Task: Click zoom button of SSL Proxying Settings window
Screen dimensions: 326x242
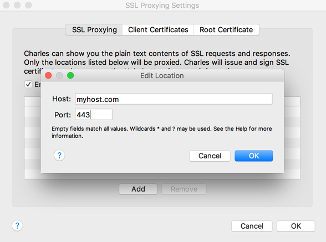Action: (28, 5)
